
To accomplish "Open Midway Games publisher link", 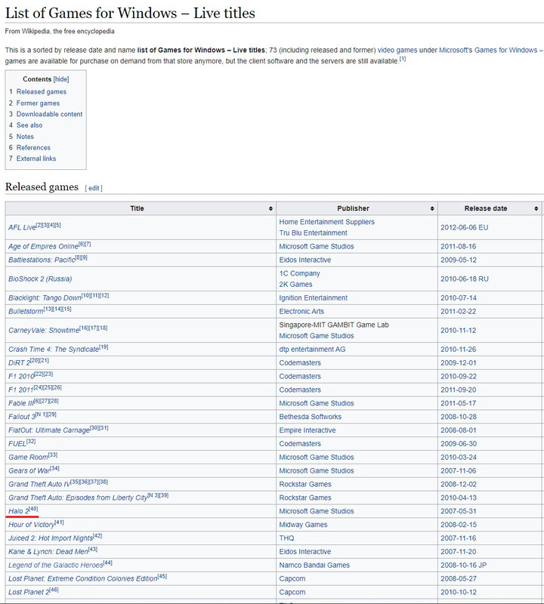I will pyautogui.click(x=303, y=525).
